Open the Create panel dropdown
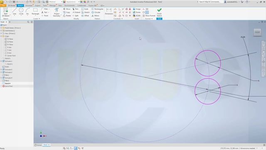Screen dimensions: 266x150 (x=37, y=19)
